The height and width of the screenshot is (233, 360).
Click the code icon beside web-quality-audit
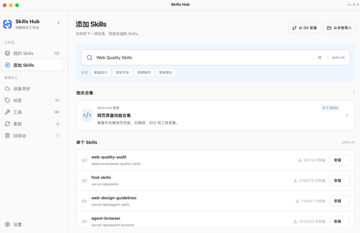point(84,160)
